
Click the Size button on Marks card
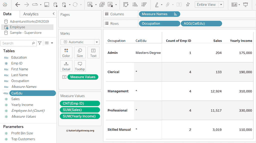point(80,52)
